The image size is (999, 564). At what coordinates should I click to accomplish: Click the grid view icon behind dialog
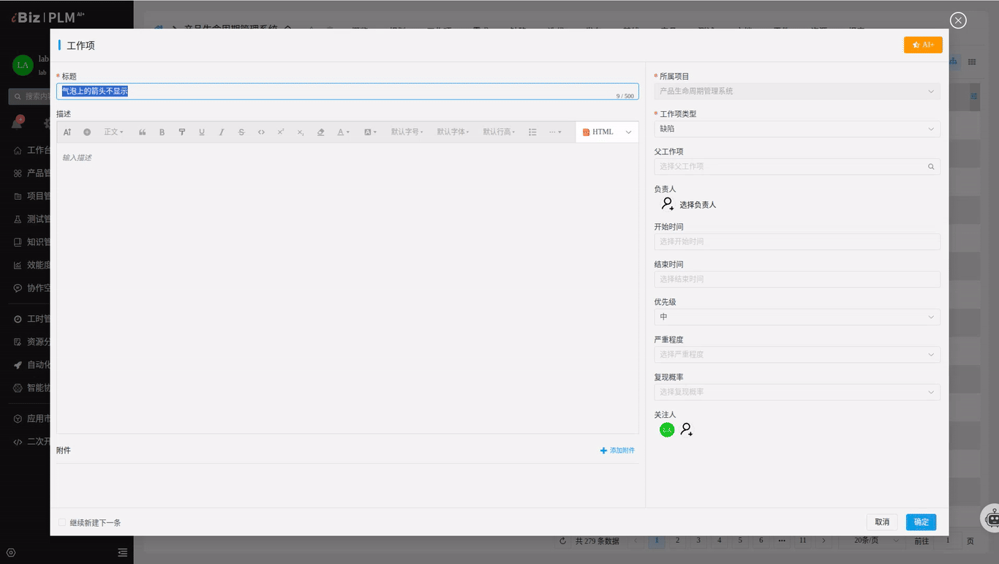pos(972,62)
